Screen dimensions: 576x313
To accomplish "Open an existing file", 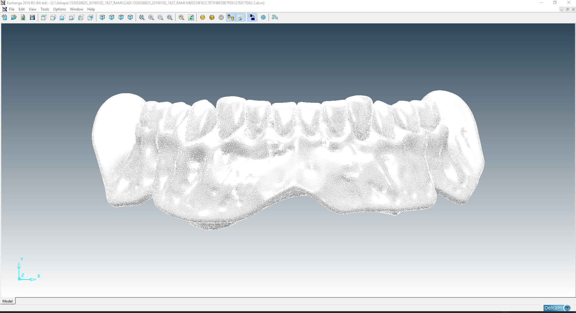I will tap(14, 17).
